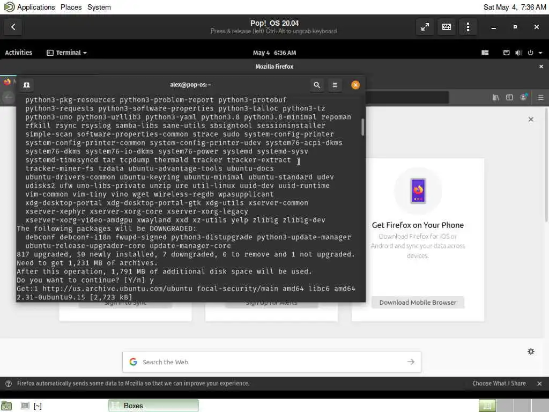Click Download Mobile Browser button
Viewport: 549px width, 412px height.
pos(418,303)
